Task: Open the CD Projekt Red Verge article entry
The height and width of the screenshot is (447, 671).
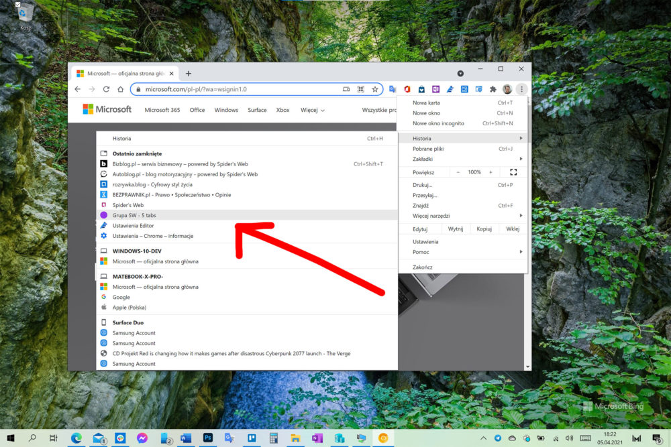Action: (247, 353)
